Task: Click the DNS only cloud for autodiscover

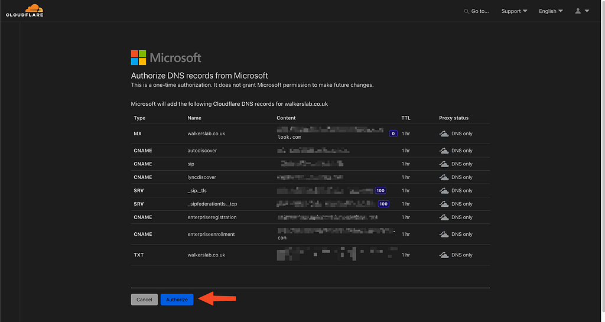Action: point(444,151)
